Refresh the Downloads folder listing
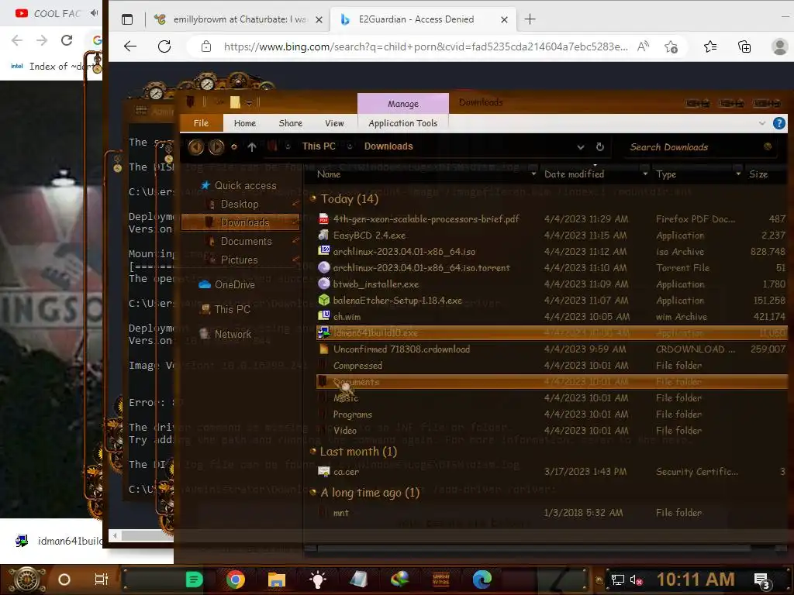This screenshot has height=595, width=794. (x=599, y=146)
